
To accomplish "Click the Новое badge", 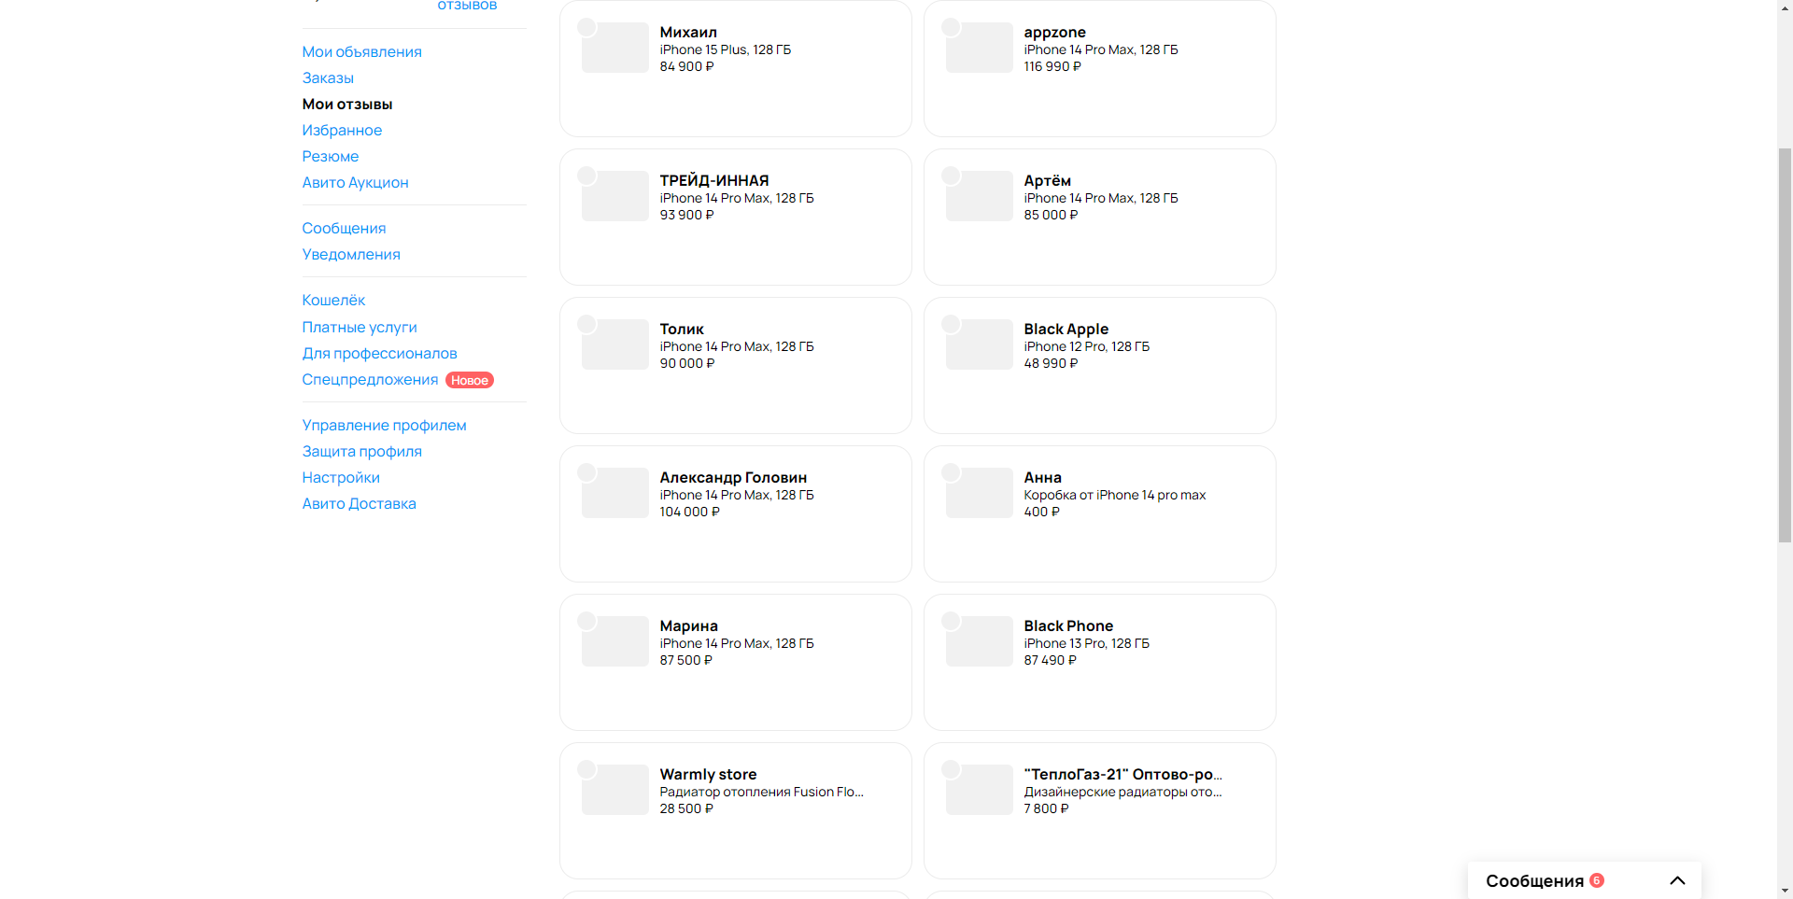I will click(470, 380).
